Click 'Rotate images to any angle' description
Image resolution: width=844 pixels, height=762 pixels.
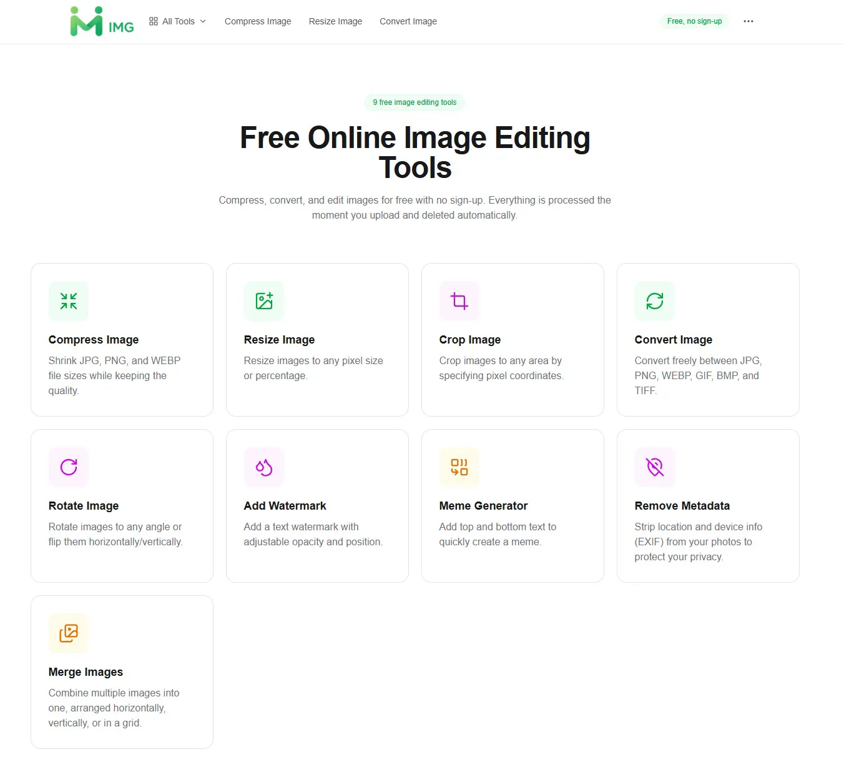point(115,534)
